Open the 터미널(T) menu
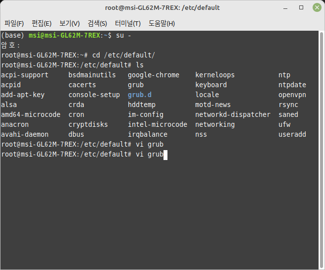This screenshot has width=325, height=270. (x=128, y=23)
